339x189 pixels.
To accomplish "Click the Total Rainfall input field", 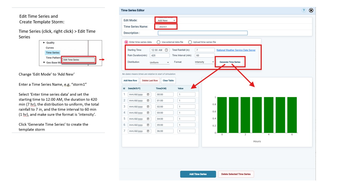I will pos(205,50).
